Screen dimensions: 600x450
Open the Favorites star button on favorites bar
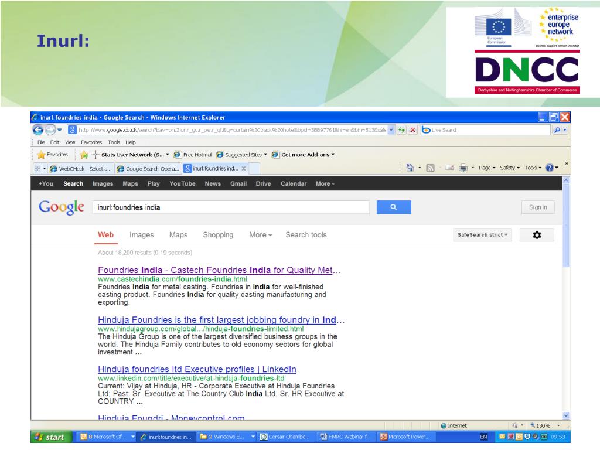[52, 155]
